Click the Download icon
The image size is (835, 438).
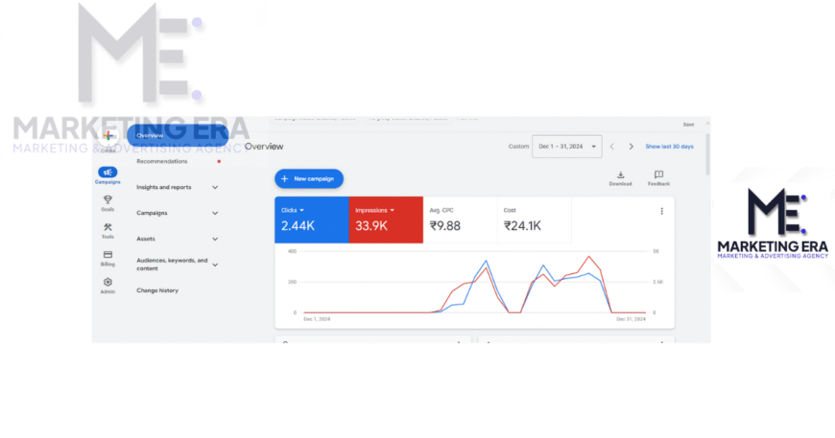point(620,175)
